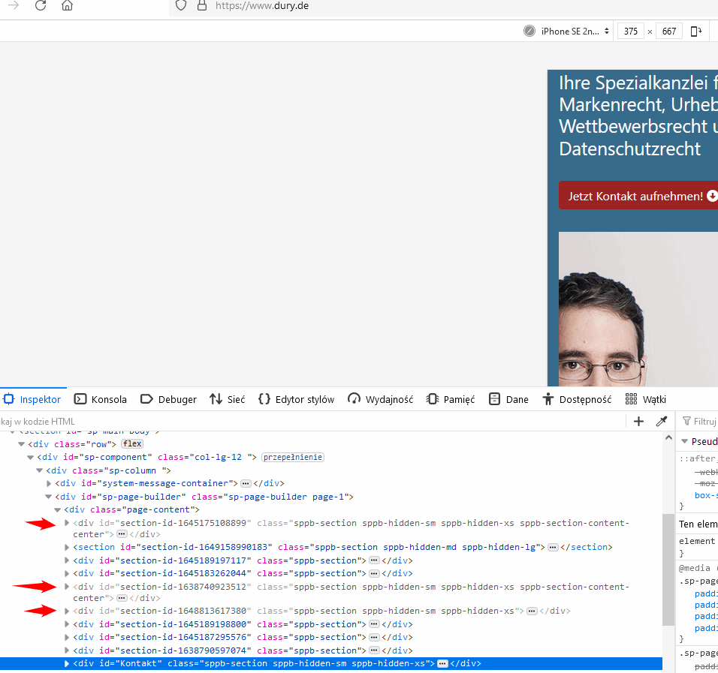Image resolution: width=718 pixels, height=673 pixels.
Task: Collapse the page-content div node
Action: click(x=57, y=510)
